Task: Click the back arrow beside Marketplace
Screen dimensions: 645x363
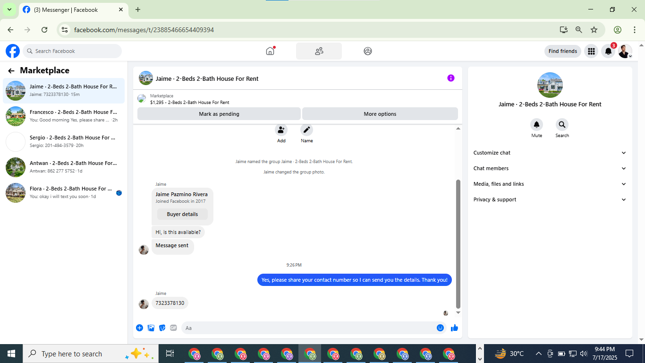Action: pyautogui.click(x=11, y=71)
